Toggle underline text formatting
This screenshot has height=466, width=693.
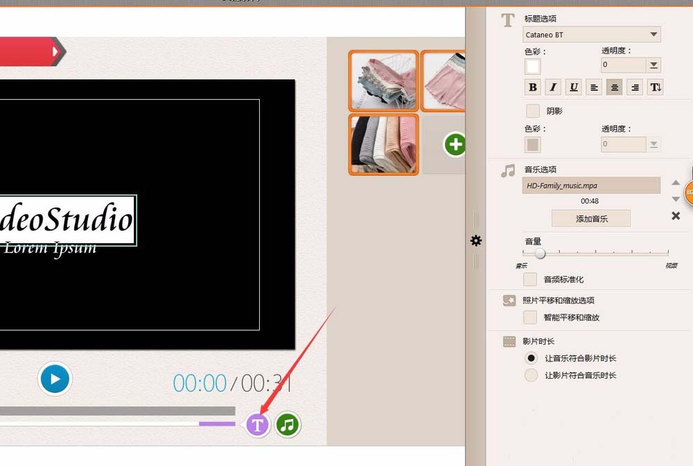[573, 87]
